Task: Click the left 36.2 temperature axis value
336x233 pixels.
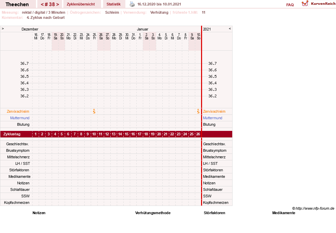Action: pos(24,96)
